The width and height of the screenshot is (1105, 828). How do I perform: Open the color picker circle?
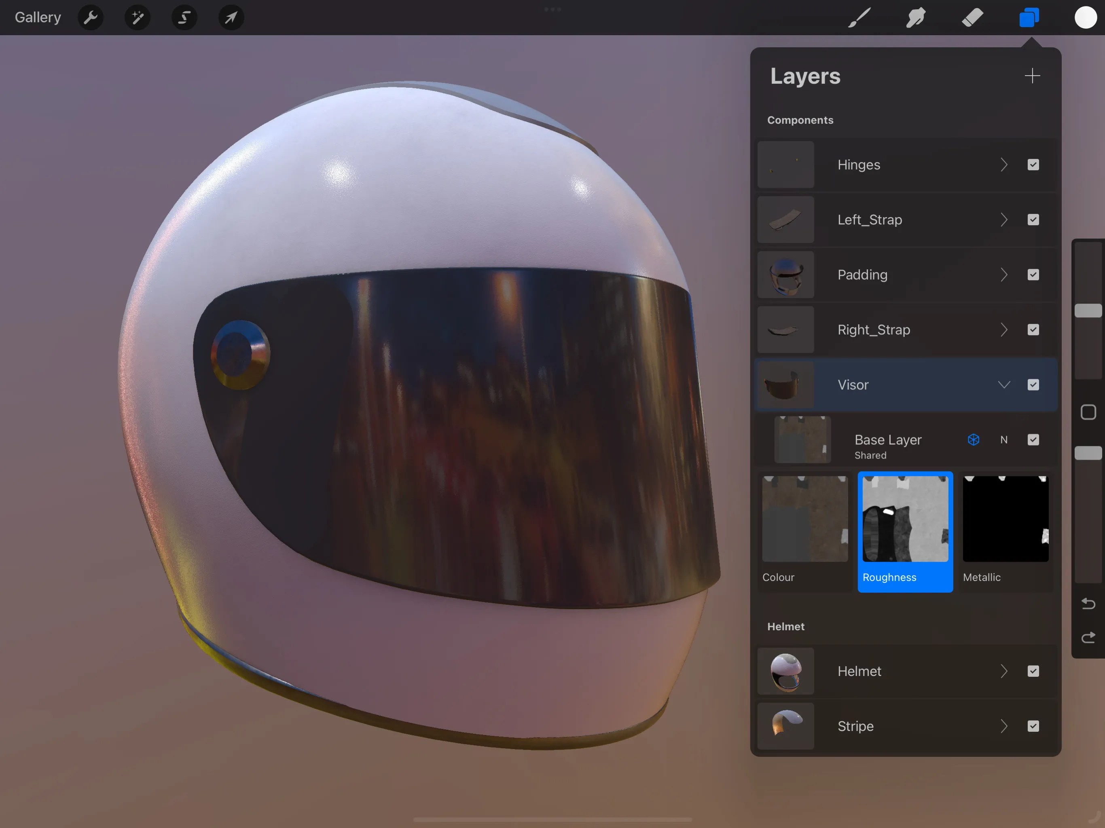click(x=1085, y=17)
